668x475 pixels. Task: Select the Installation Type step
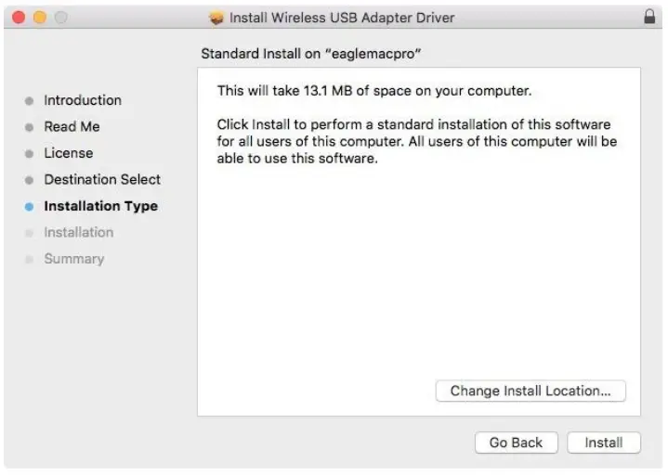click(100, 206)
